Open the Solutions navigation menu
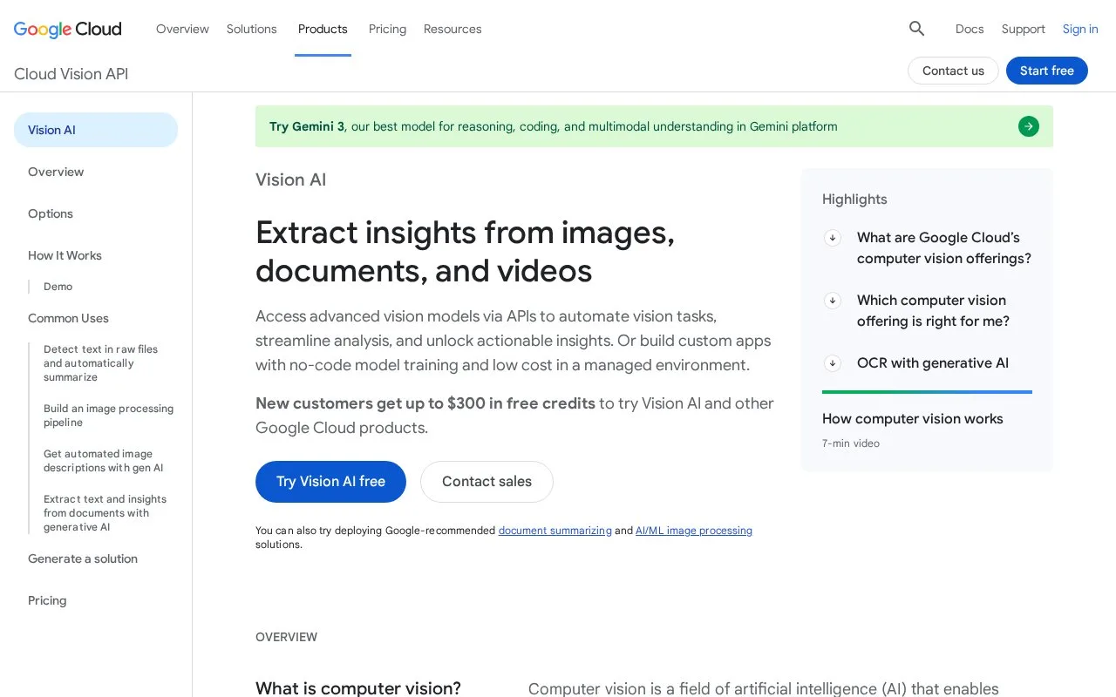Image resolution: width=1116 pixels, height=697 pixels. pos(252,29)
